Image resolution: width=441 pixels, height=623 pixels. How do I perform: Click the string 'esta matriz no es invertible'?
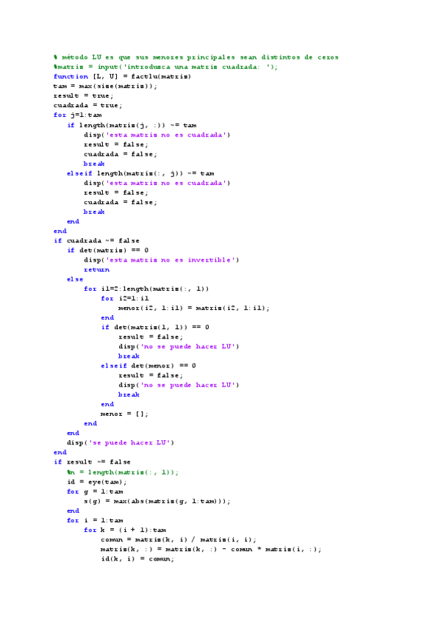[171, 260]
